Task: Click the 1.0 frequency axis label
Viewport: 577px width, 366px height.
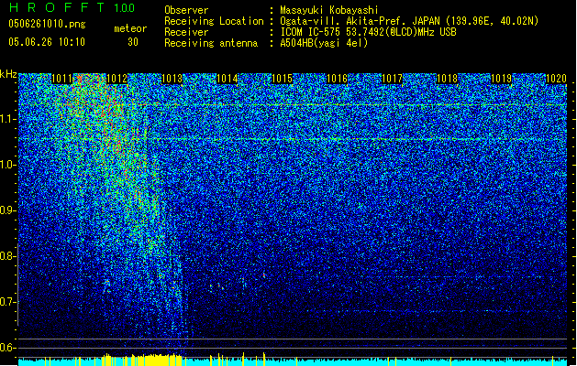Action: click(x=8, y=166)
